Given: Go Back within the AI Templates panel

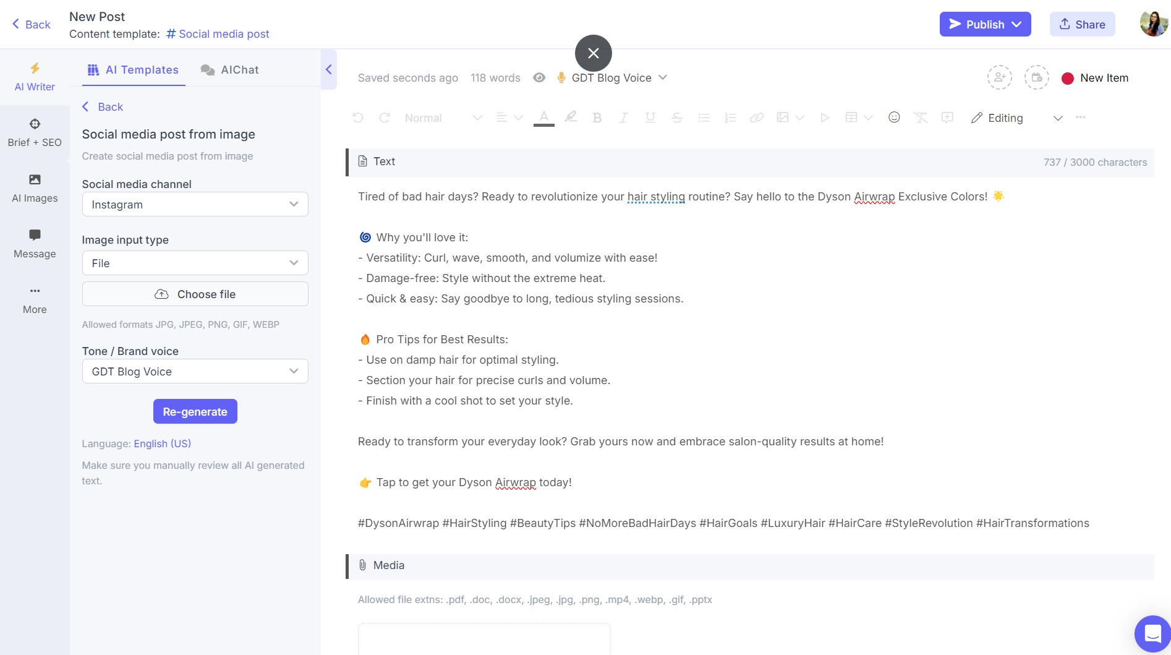Looking at the screenshot, I should (103, 106).
